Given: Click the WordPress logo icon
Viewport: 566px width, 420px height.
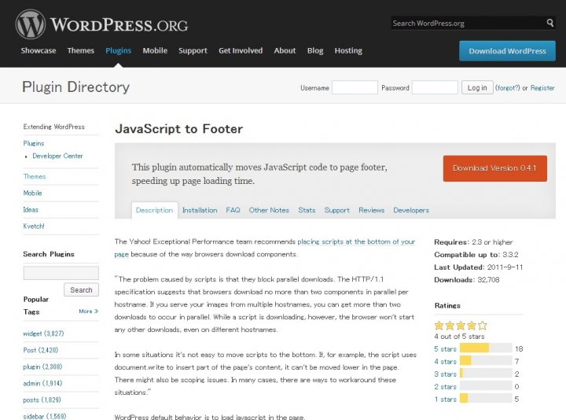Looking at the screenshot, I should [x=31, y=24].
